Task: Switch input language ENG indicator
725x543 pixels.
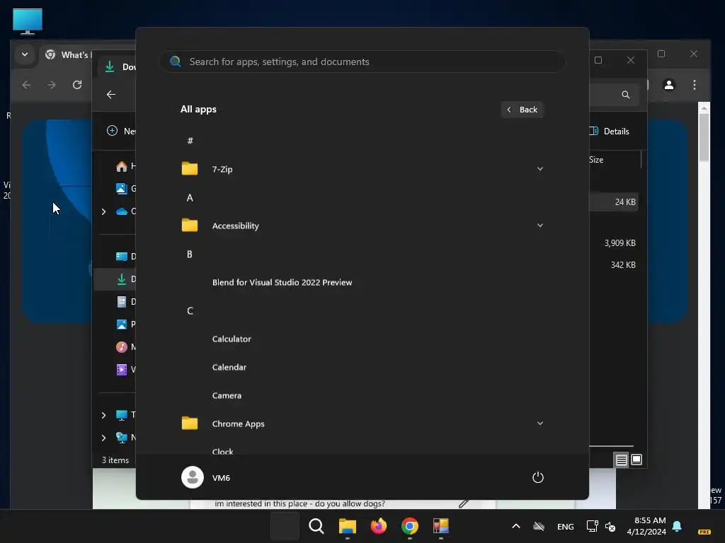Action: click(566, 526)
